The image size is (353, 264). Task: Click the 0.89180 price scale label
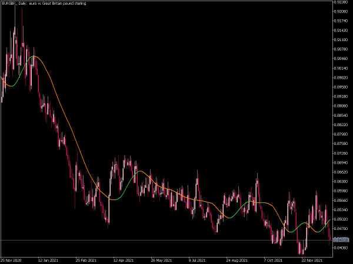click(x=341, y=97)
